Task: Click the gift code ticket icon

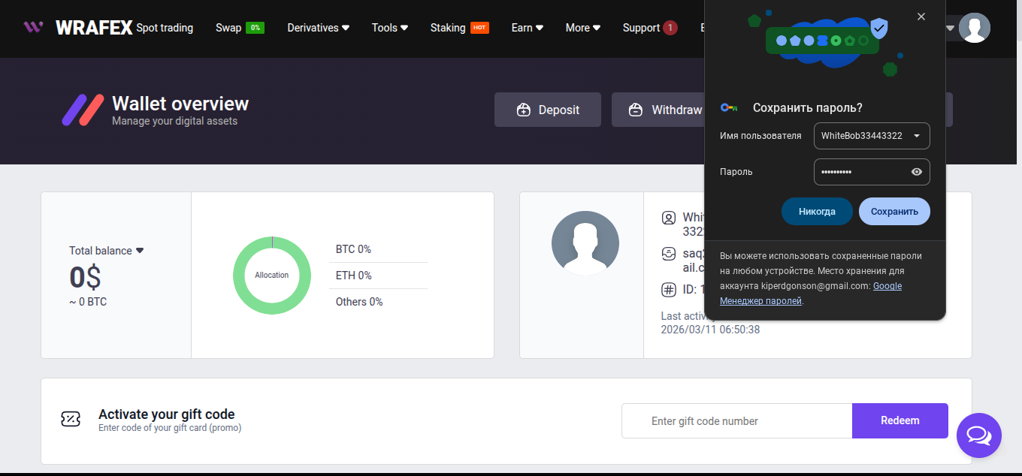Action: point(71,420)
